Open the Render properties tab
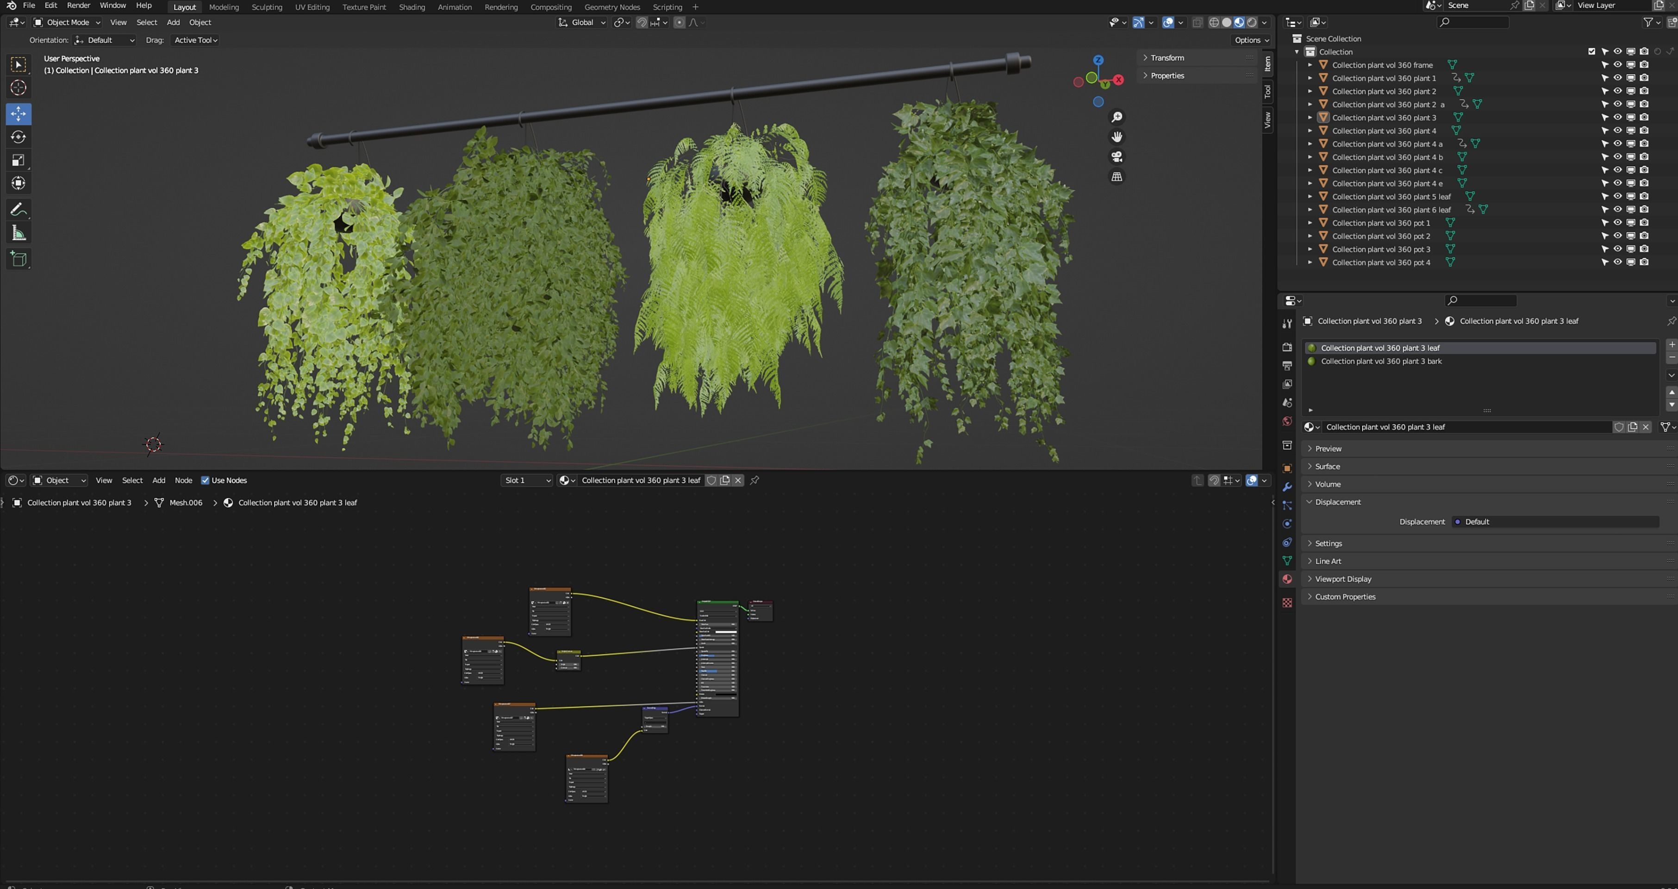The height and width of the screenshot is (889, 1678). [x=1286, y=347]
